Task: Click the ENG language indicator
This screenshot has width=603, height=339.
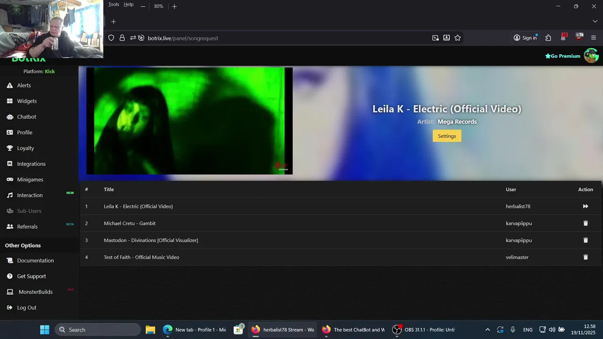Action: click(528, 330)
